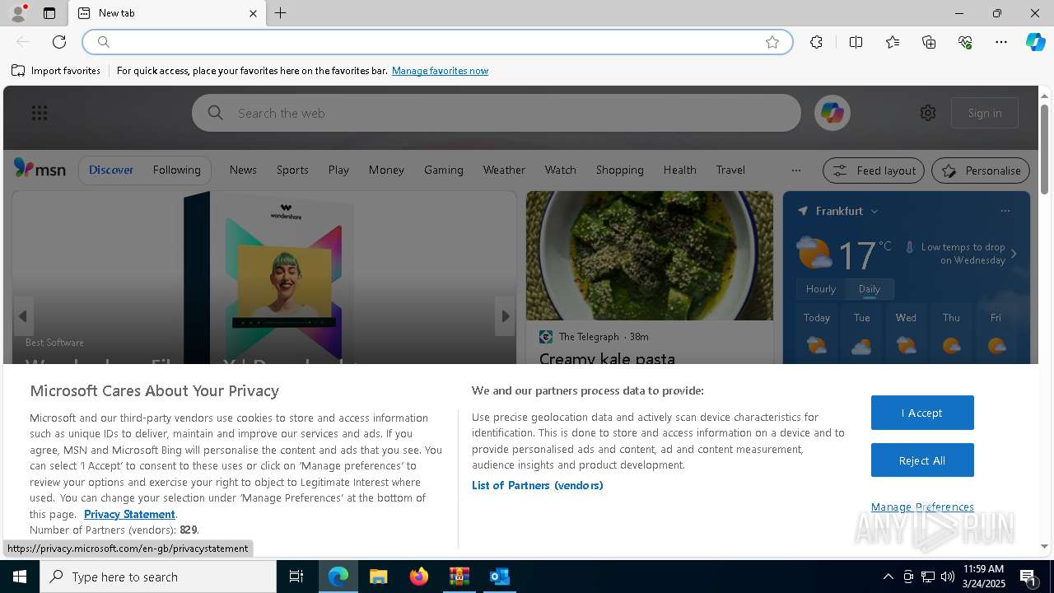Open Feed layout options

click(x=874, y=170)
